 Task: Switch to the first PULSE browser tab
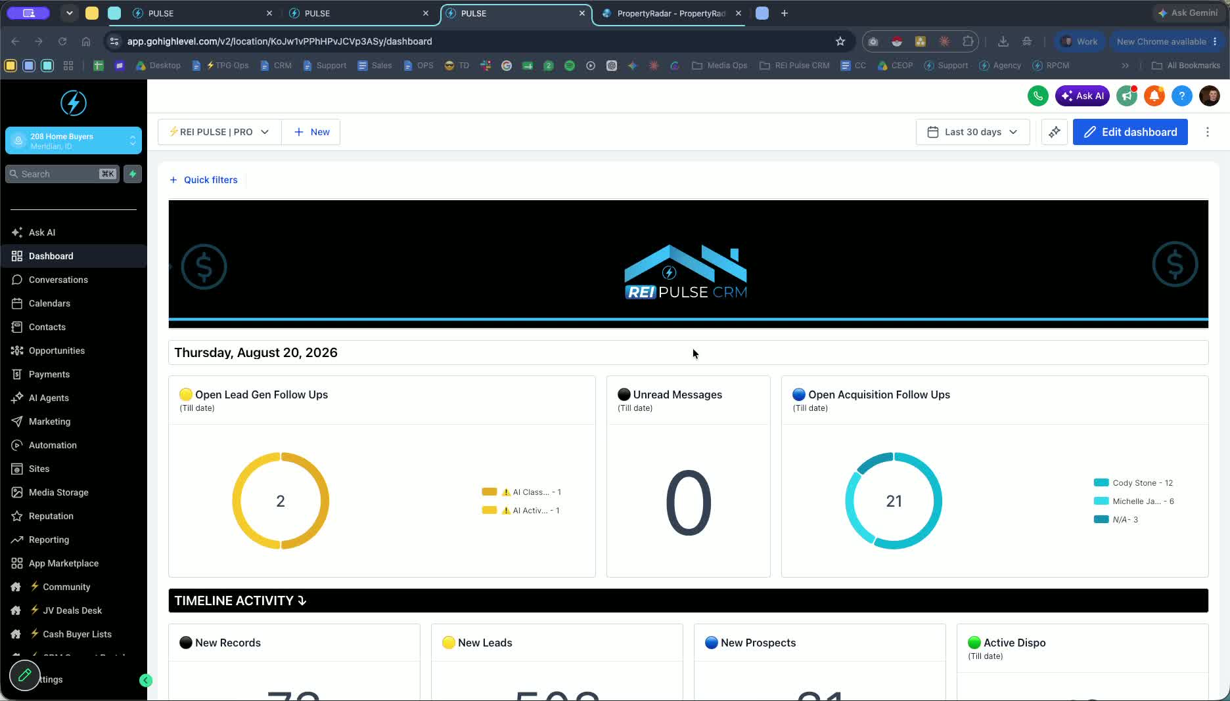[x=202, y=13]
